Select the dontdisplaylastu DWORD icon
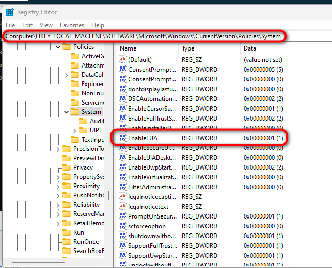The width and height of the screenshot is (332, 268). coord(123,89)
